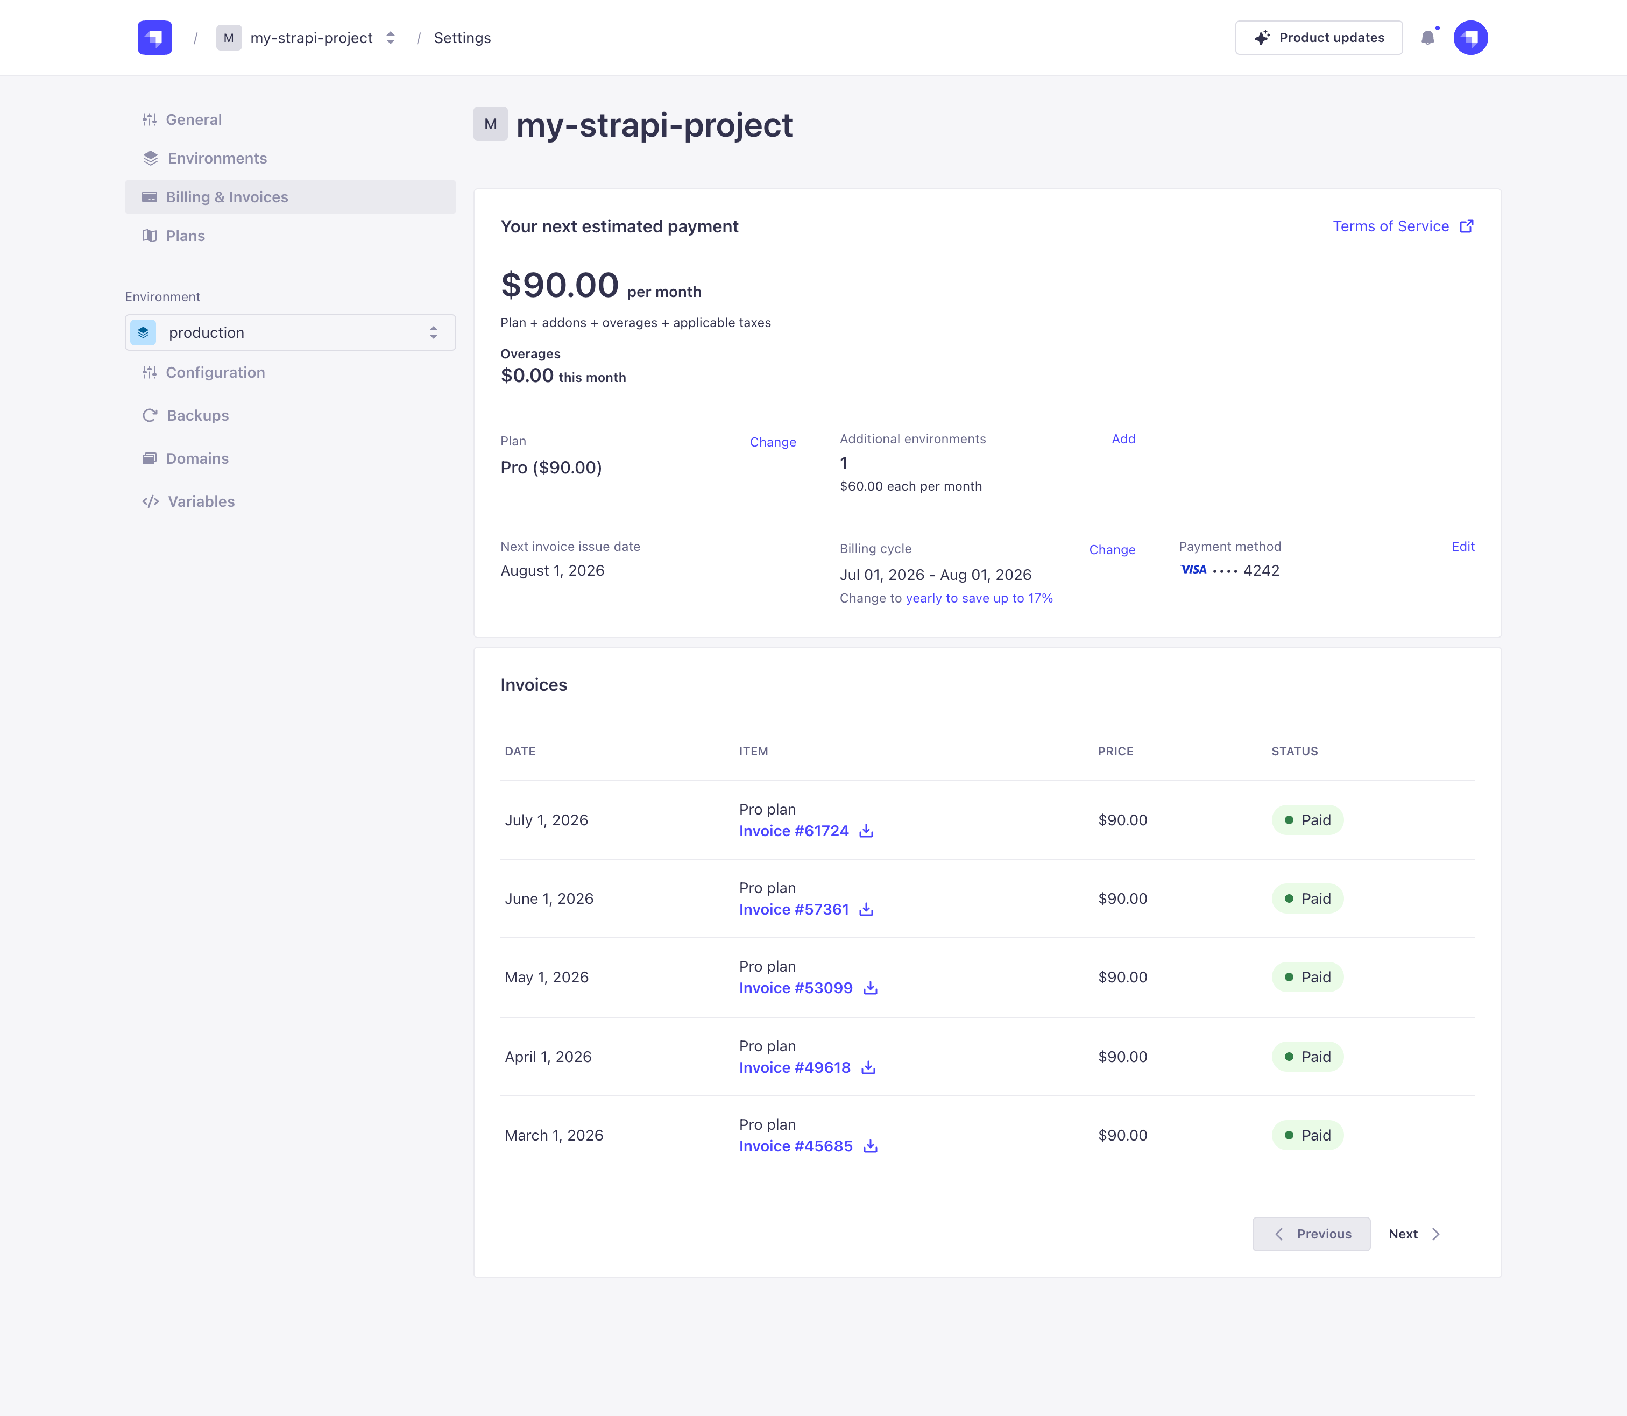Click Change next to Plan
Screen dimensions: 1627x1416
point(773,442)
